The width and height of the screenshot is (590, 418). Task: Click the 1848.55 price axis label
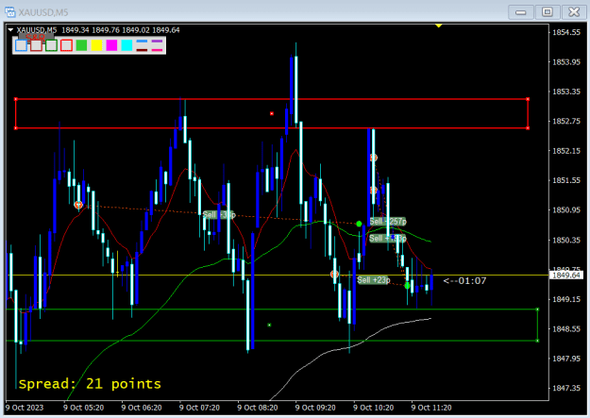click(x=566, y=328)
